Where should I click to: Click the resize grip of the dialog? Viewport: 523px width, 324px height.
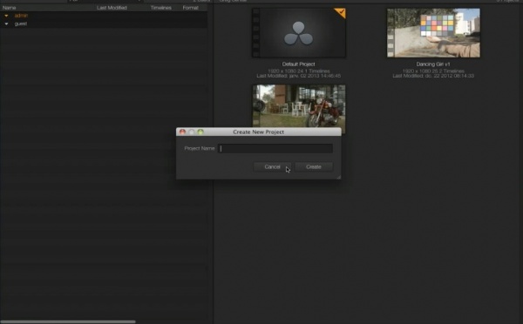pyautogui.click(x=338, y=177)
